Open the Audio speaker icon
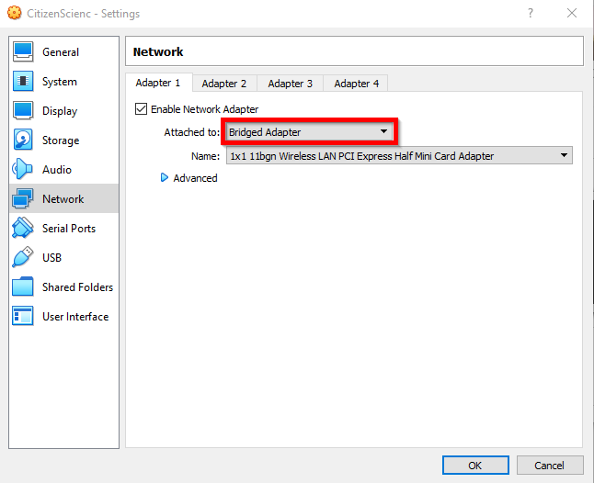Screen dimensions: 594x483 (x=22, y=169)
